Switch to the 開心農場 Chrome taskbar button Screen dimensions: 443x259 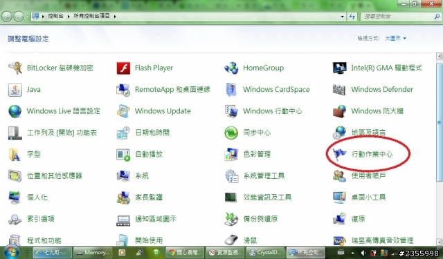pyautogui.click(x=185, y=253)
